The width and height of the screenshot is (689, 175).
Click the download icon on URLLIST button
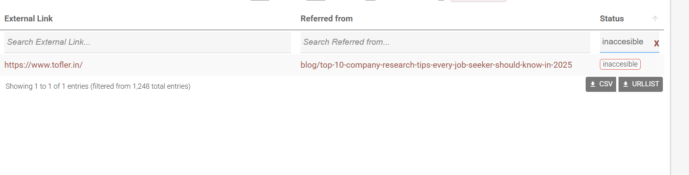tap(626, 84)
